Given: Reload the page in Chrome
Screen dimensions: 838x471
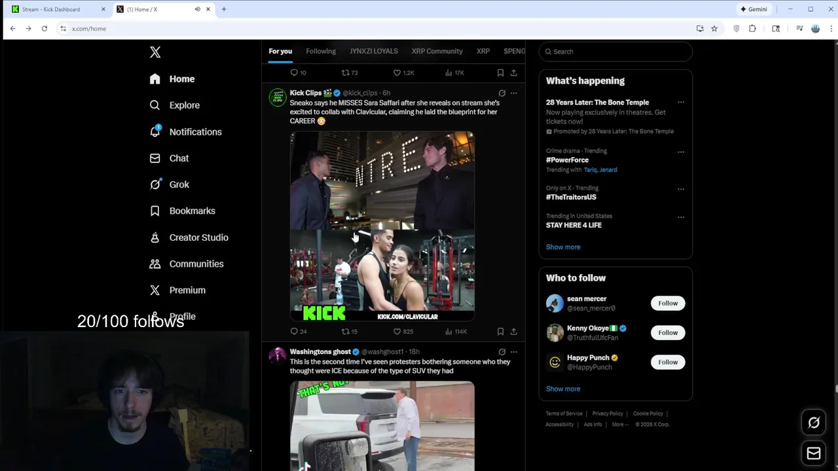Looking at the screenshot, I should [44, 29].
